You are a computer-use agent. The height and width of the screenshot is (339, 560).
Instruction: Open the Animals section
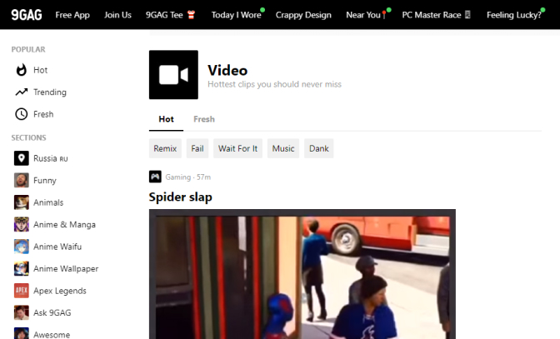click(48, 202)
